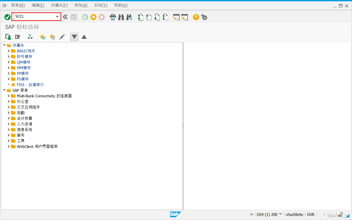Open the 附加(A) menu
This screenshot has height=220, width=352.
[81, 5]
